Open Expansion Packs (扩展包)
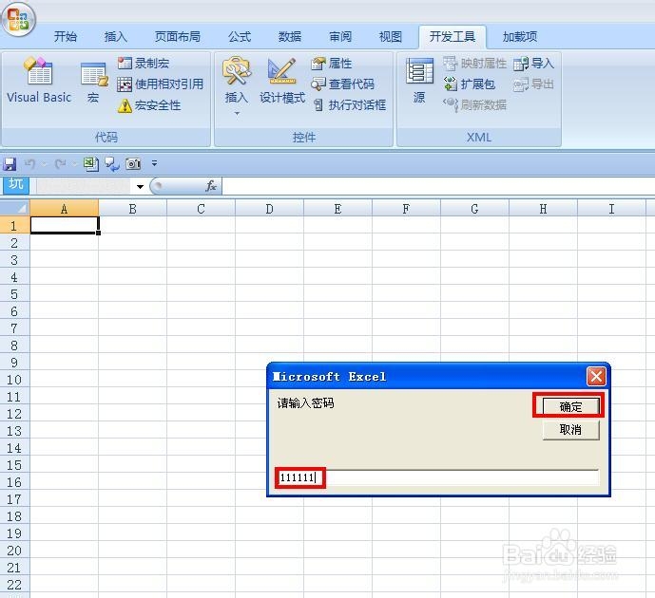655x598 pixels. 470,84
